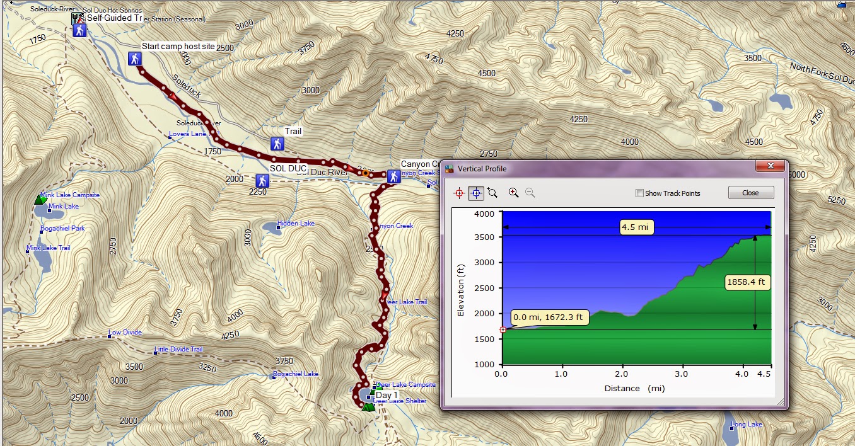Click the Vertical Profile title text
The image size is (855, 446).
click(482, 168)
